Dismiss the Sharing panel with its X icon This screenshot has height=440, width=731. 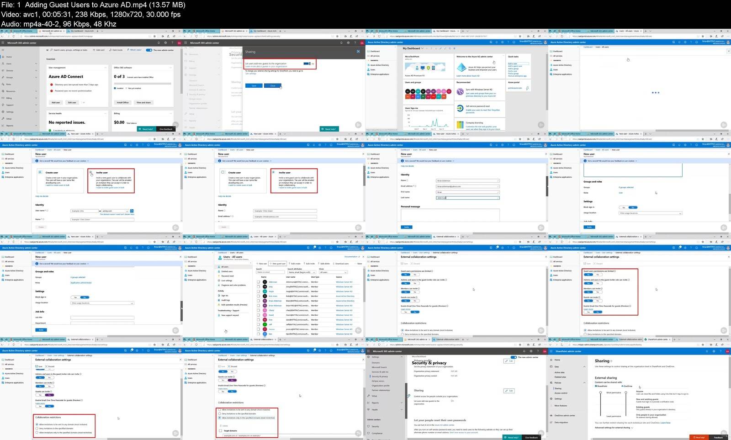[x=358, y=52]
